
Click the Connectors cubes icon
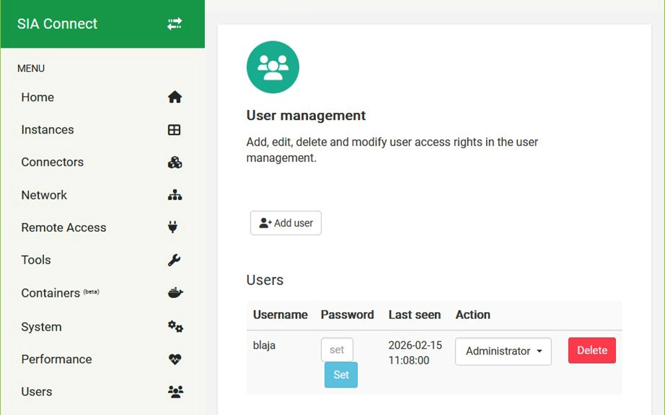tap(175, 162)
